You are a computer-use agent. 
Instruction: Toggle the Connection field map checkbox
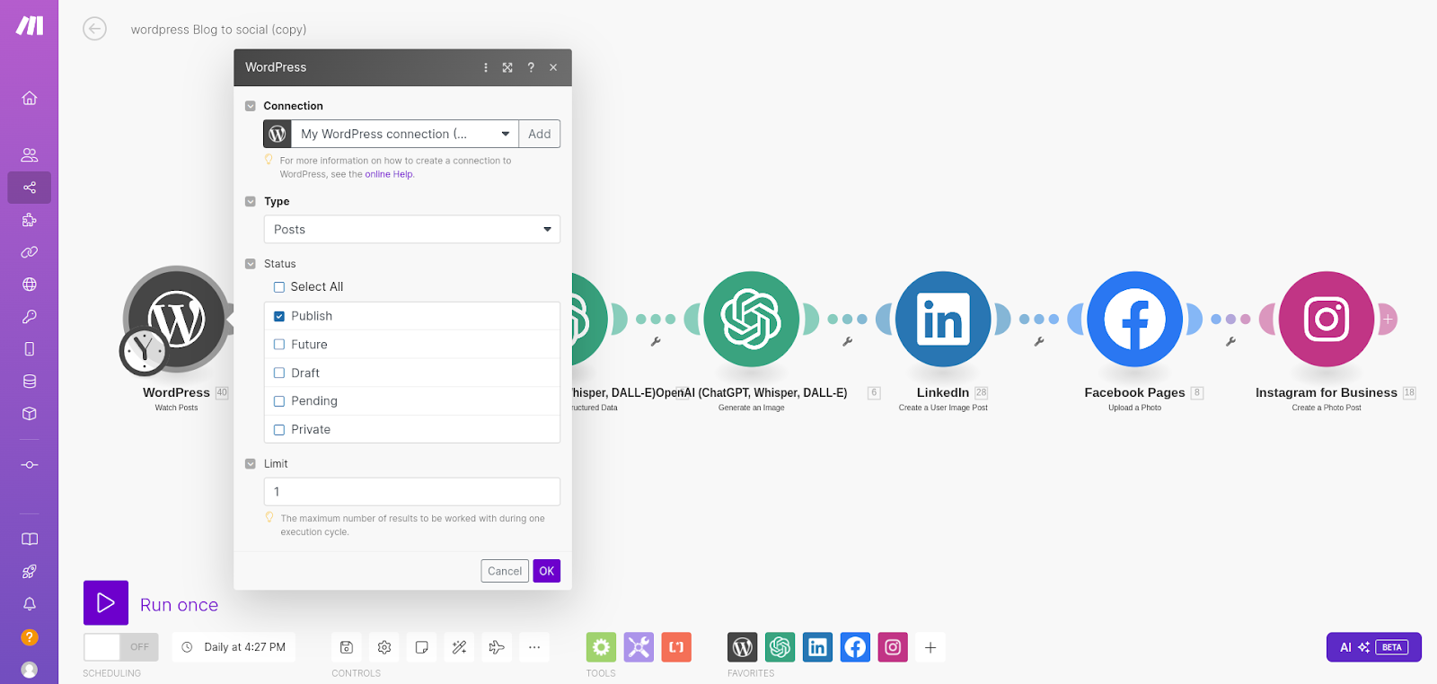[251, 106]
